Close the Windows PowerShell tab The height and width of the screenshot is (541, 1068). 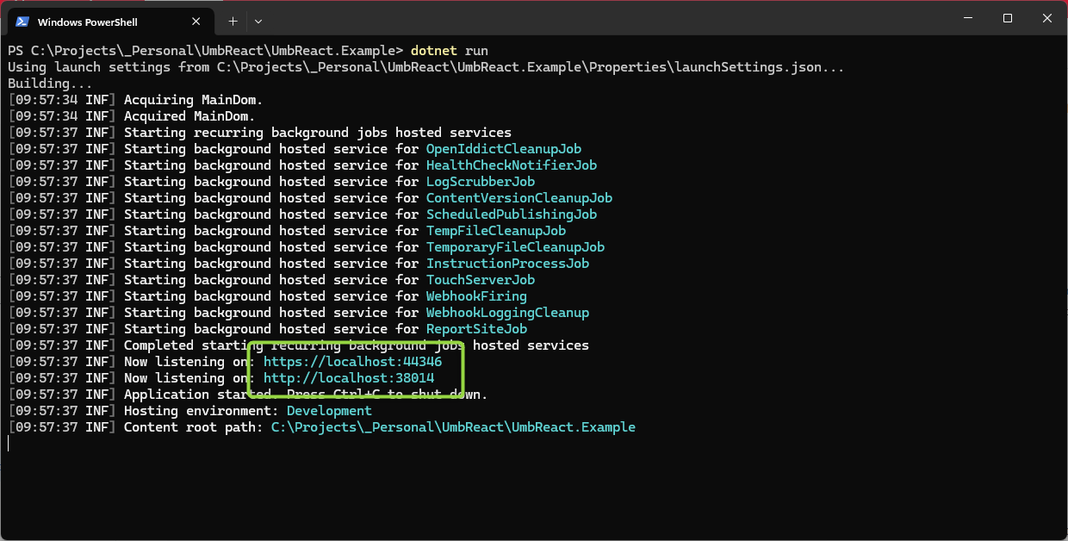tap(197, 22)
